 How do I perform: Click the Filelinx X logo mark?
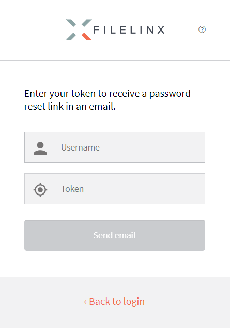pyautogui.click(x=79, y=29)
